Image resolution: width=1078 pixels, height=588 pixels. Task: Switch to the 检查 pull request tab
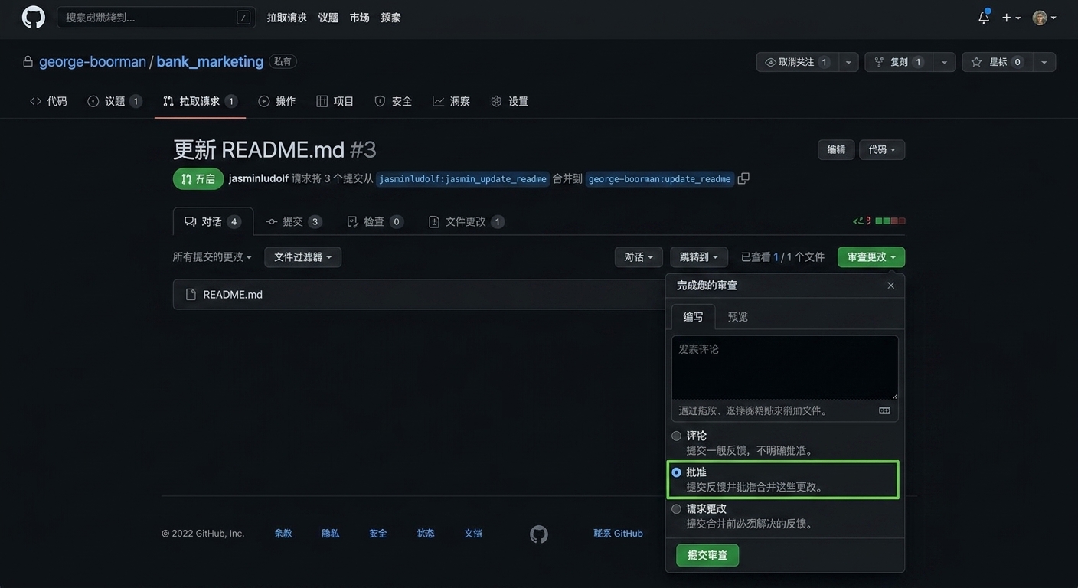375,221
